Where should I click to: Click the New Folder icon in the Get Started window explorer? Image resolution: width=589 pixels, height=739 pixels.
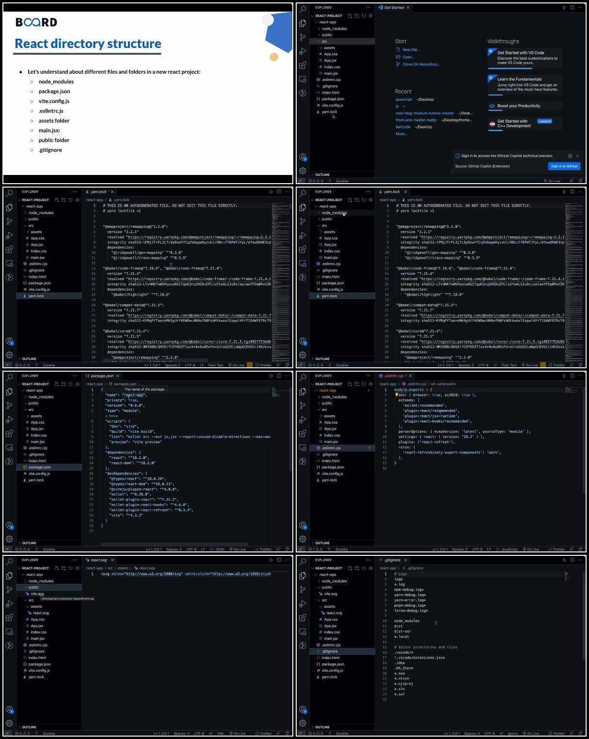click(x=357, y=16)
